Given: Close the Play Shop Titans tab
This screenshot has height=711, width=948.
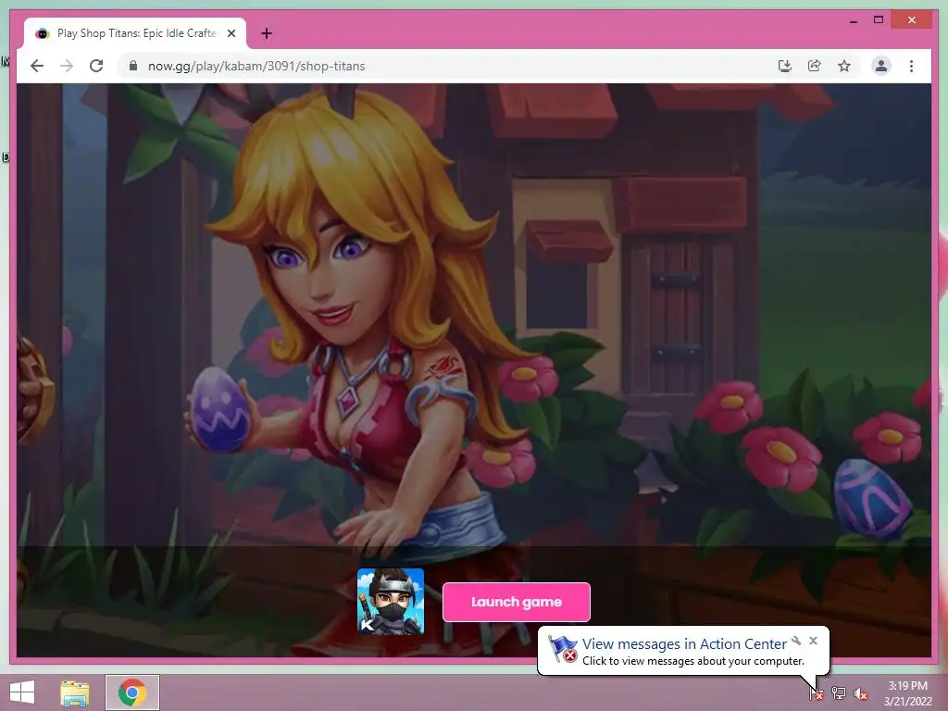Looking at the screenshot, I should 231,33.
